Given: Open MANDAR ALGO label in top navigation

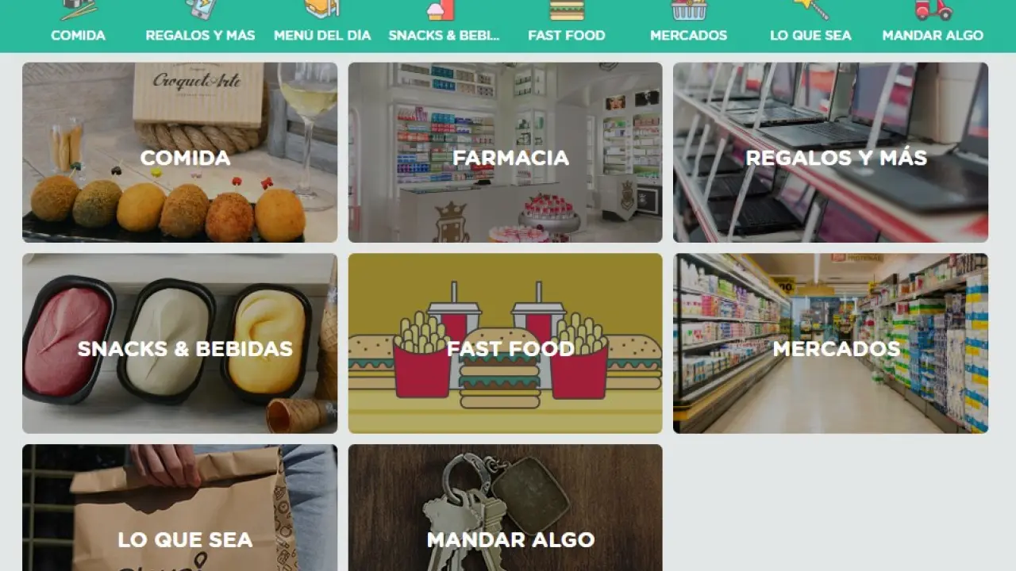Looking at the screenshot, I should 933,36.
